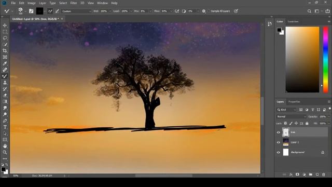Open the search icon in the top right

point(309,11)
